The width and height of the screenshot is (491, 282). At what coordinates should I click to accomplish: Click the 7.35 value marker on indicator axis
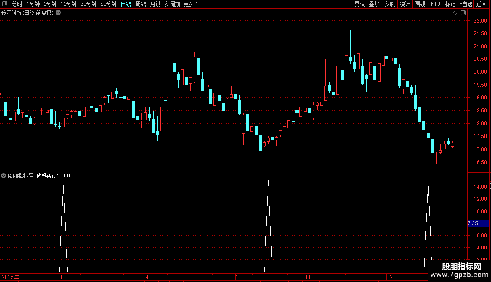click(478, 223)
